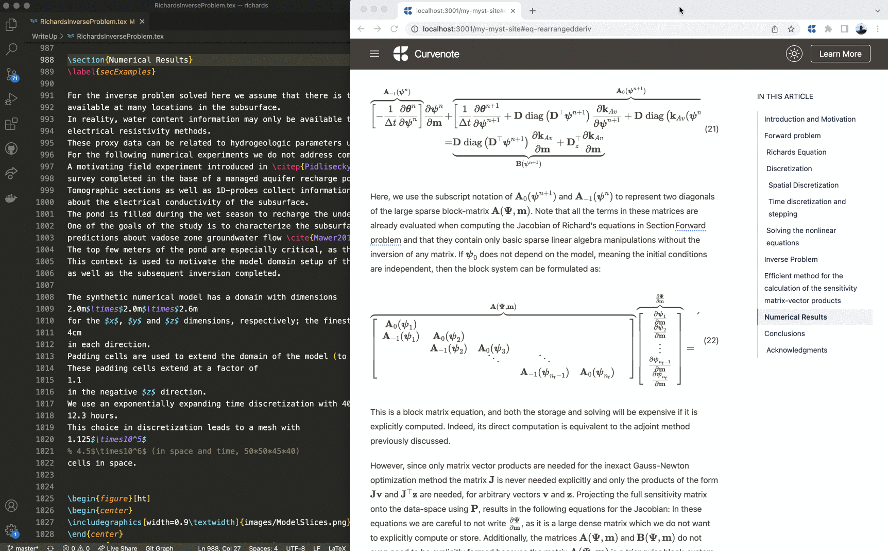Viewport: 888px width, 551px height.
Task: Share this page from the address bar
Action: click(775, 29)
